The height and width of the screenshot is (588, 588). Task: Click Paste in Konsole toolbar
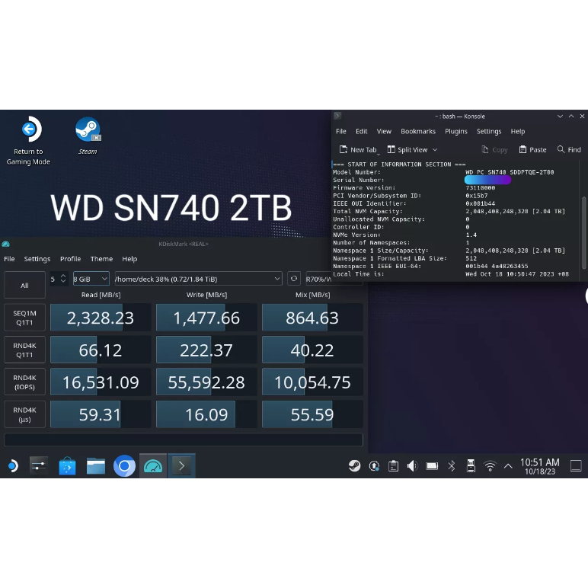532,149
